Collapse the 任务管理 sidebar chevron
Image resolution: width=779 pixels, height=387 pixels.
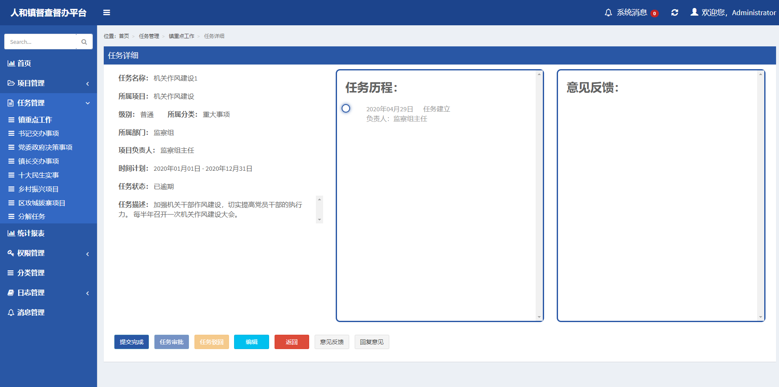88,103
